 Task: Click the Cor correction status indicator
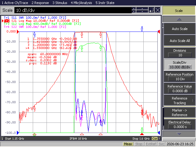[155, 138]
